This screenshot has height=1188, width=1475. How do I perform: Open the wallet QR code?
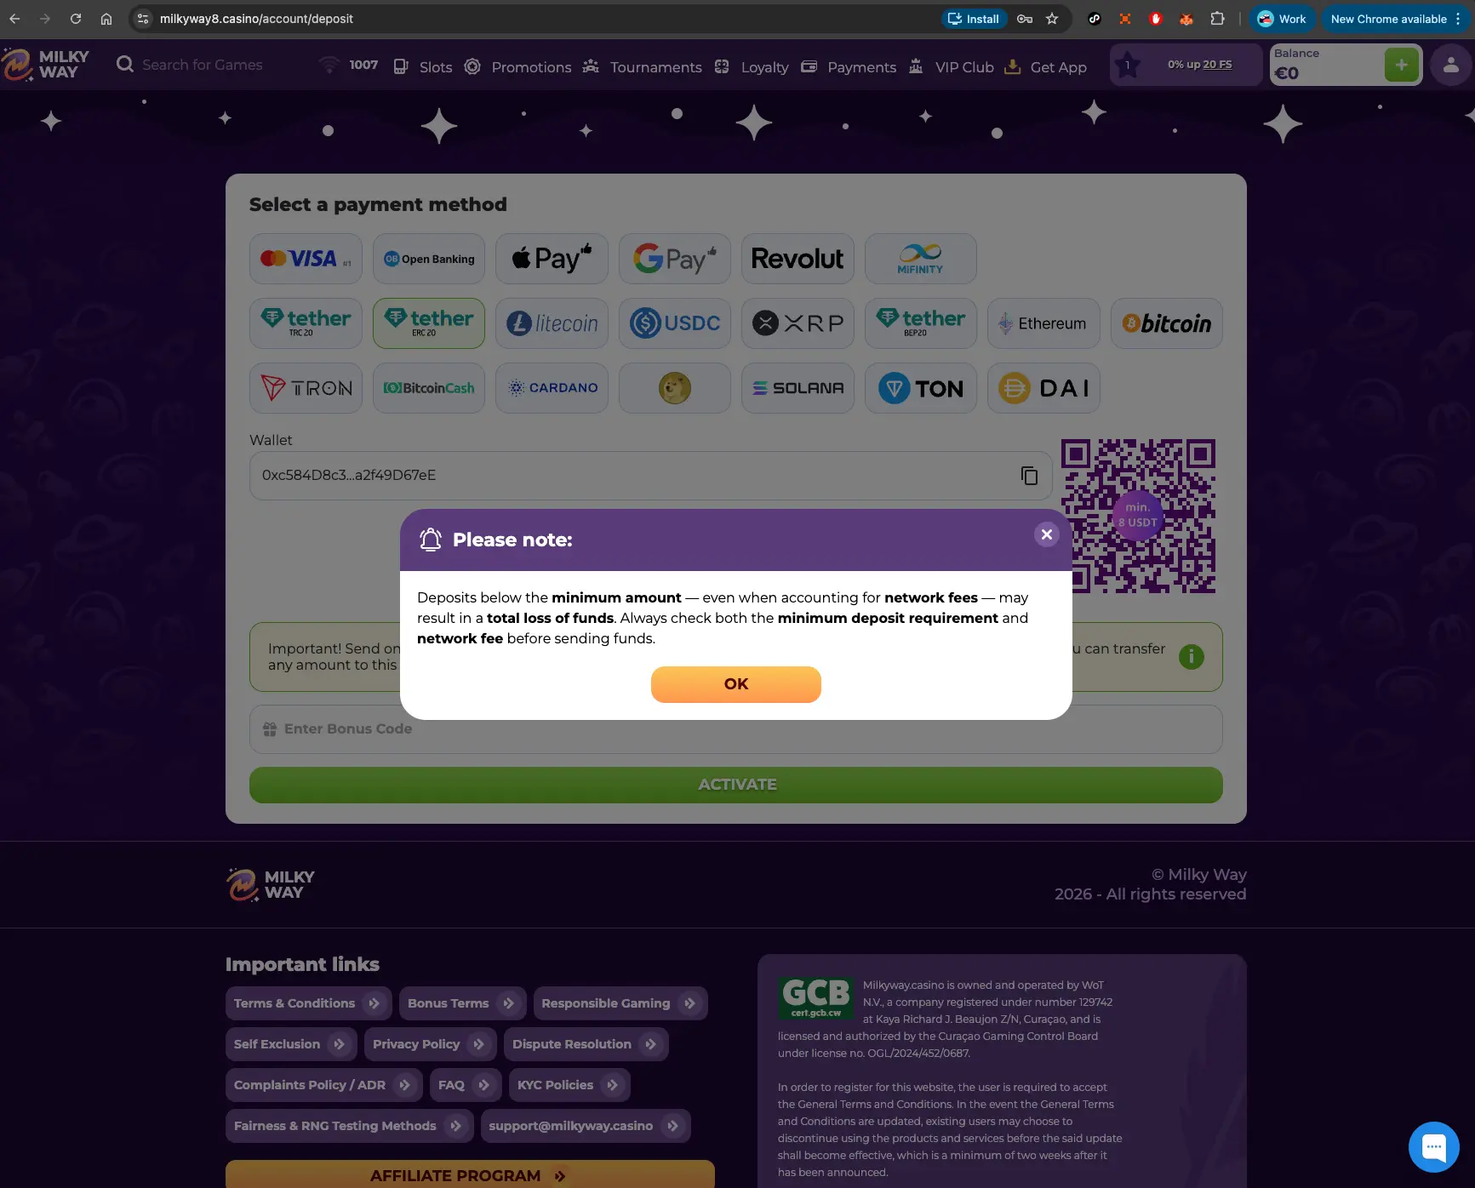1138,516
